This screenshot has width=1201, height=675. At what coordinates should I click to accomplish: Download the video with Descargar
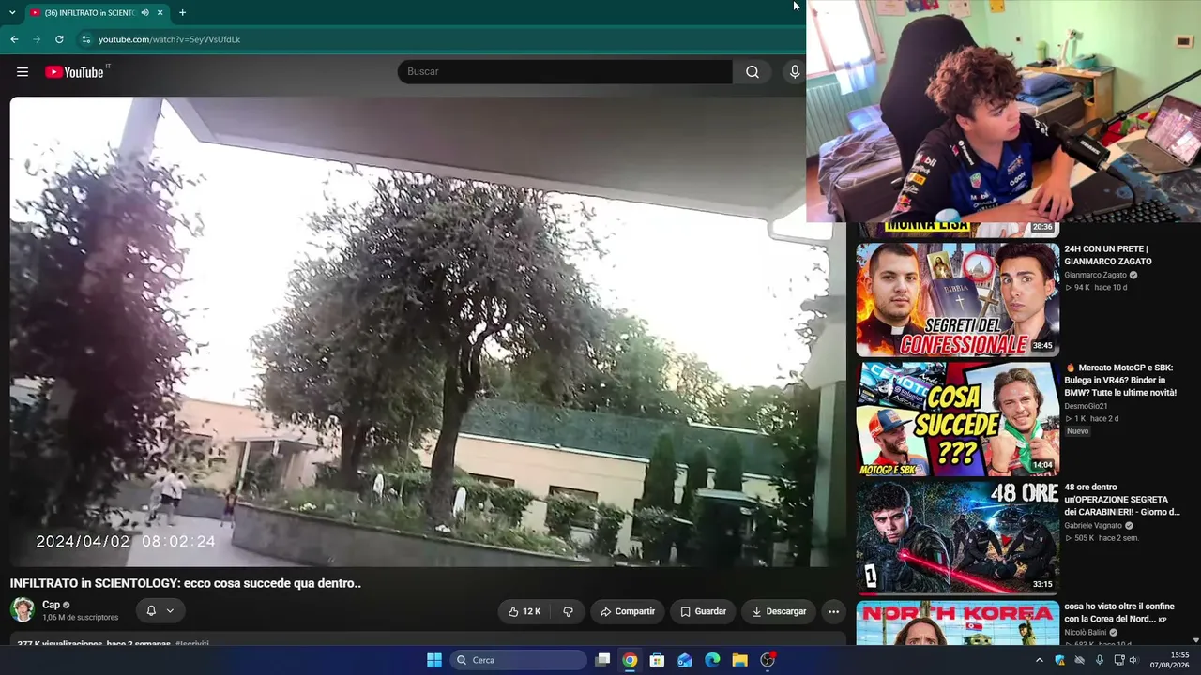[x=779, y=611]
